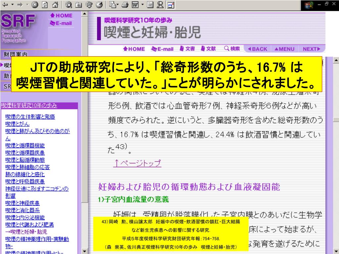Image resolution: width=339 pixels, height=254 pixels.
Task: Click the Stop loading icon
Action: [x=34, y=5]
